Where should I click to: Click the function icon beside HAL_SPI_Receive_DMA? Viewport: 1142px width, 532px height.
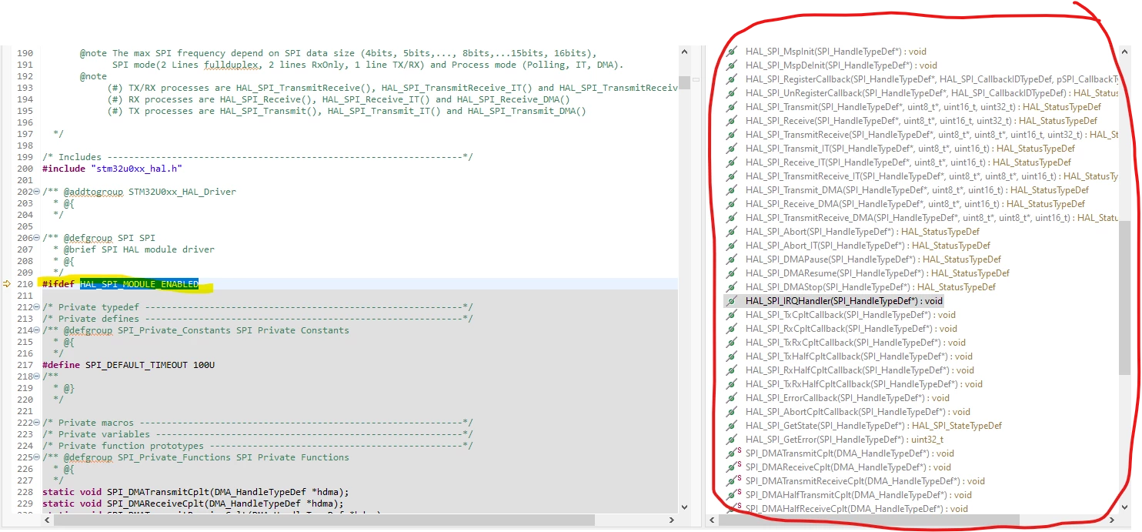pos(732,204)
